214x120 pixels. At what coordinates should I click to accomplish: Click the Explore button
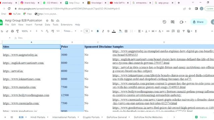coord(201,117)
